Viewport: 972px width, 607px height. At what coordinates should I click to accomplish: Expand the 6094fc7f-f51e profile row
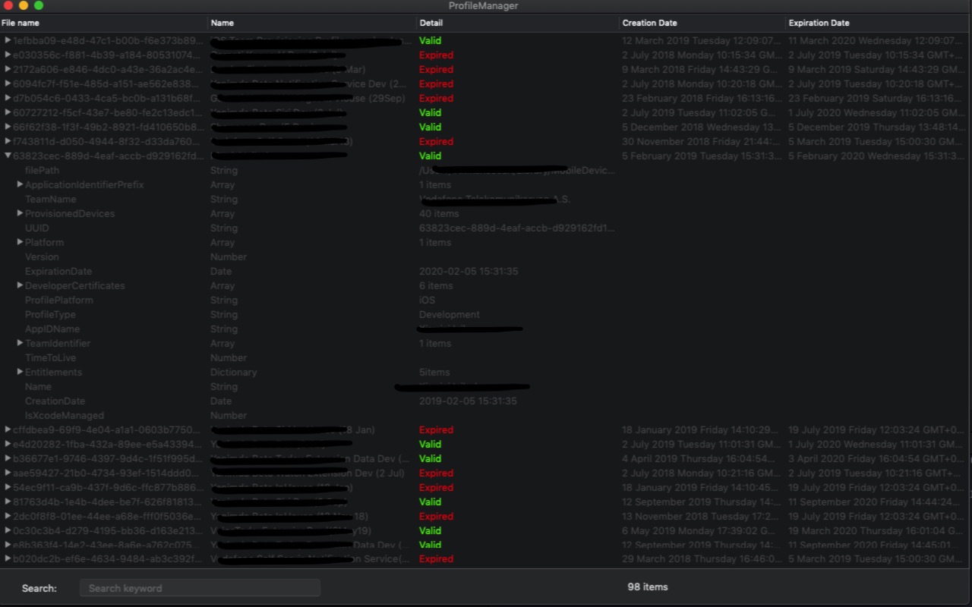point(8,83)
